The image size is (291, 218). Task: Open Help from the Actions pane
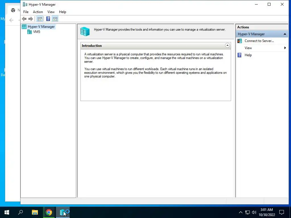coord(248,55)
